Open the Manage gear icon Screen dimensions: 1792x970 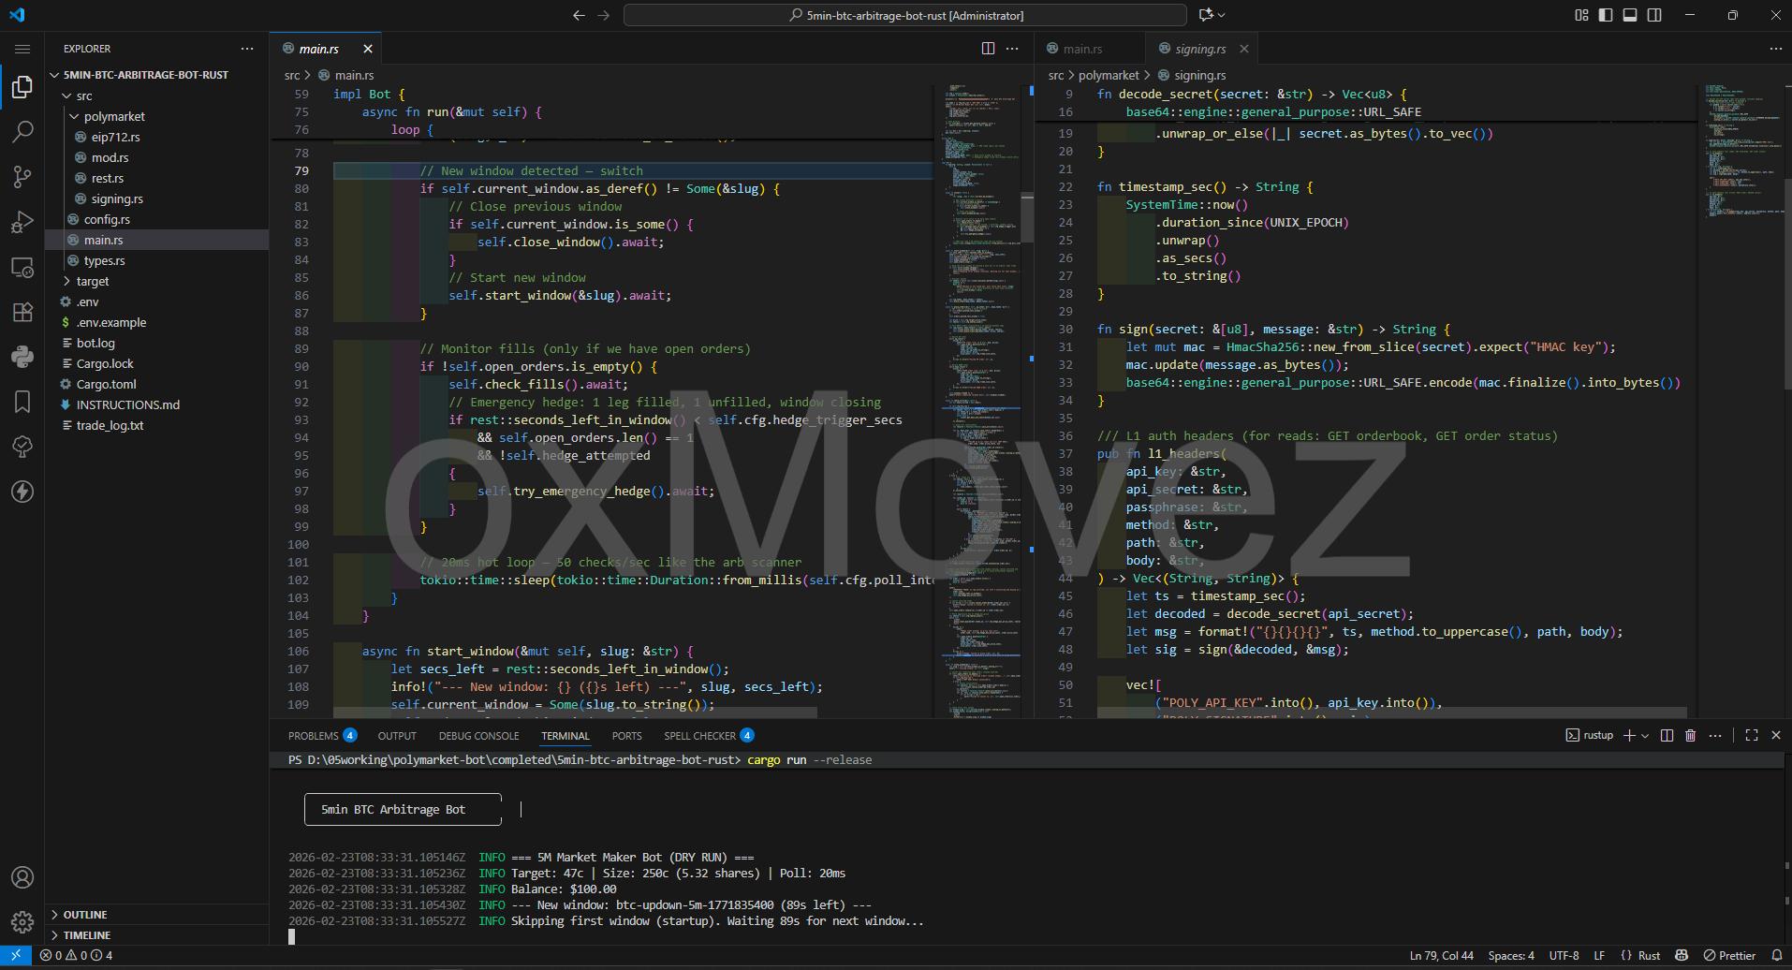(22, 922)
